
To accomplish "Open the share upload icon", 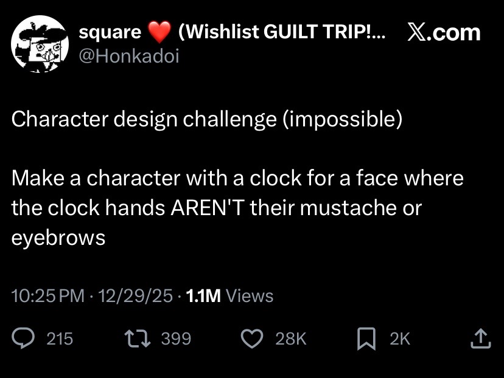I will coord(480,338).
